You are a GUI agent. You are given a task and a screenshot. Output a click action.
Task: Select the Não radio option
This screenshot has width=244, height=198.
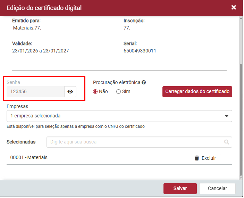95,92
